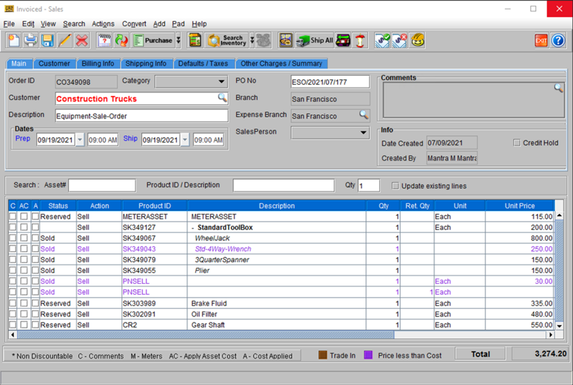The image size is (573, 385).
Task: Open the Category dropdown
Action: tap(222, 81)
